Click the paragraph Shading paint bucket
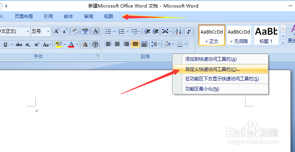 (x=167, y=44)
